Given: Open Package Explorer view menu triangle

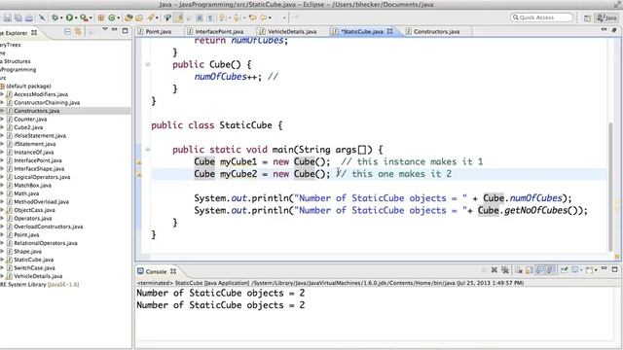Looking at the screenshot, I should 105,29.
